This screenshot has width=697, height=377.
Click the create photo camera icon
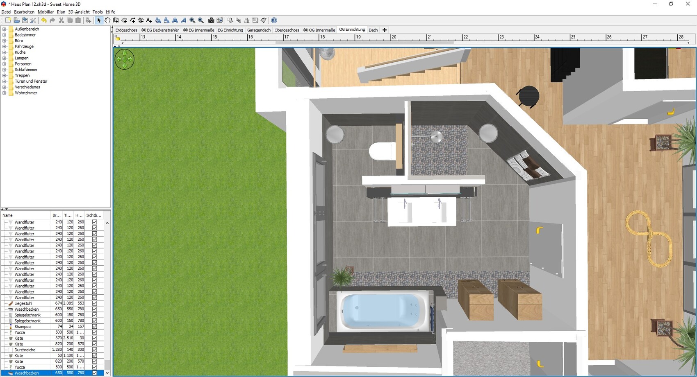point(211,20)
